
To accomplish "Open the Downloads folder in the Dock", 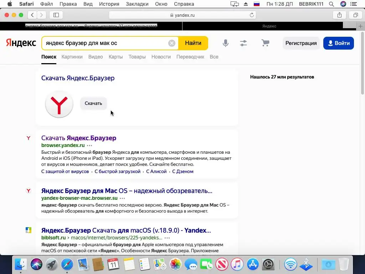I will click(328, 264).
